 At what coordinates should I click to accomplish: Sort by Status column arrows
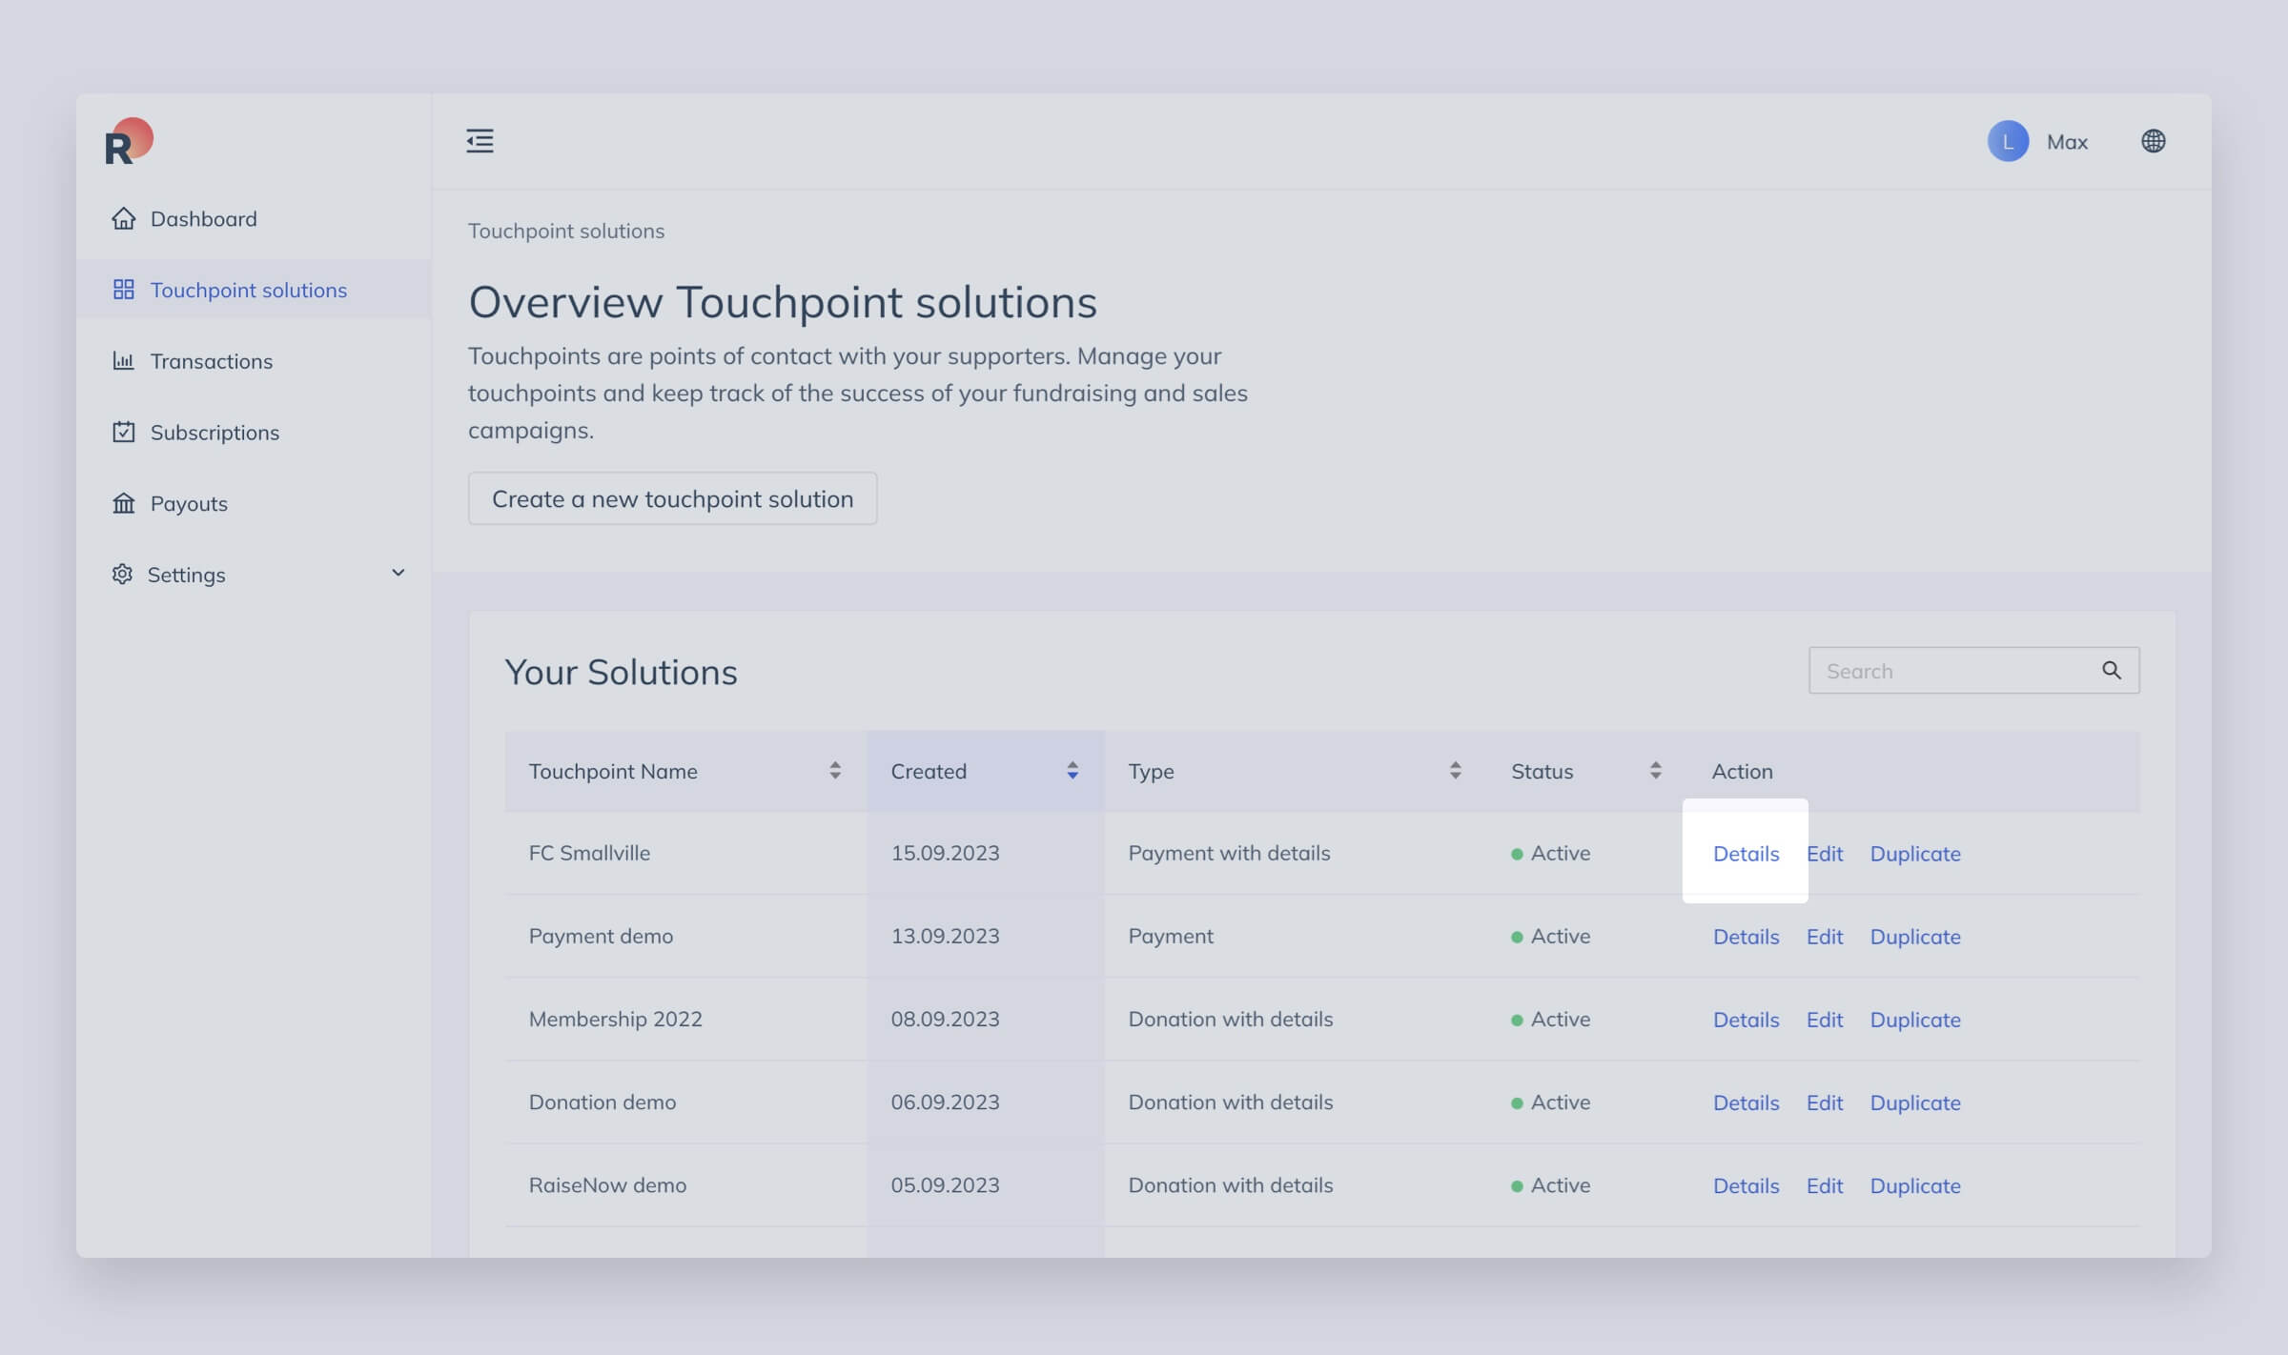point(1656,771)
